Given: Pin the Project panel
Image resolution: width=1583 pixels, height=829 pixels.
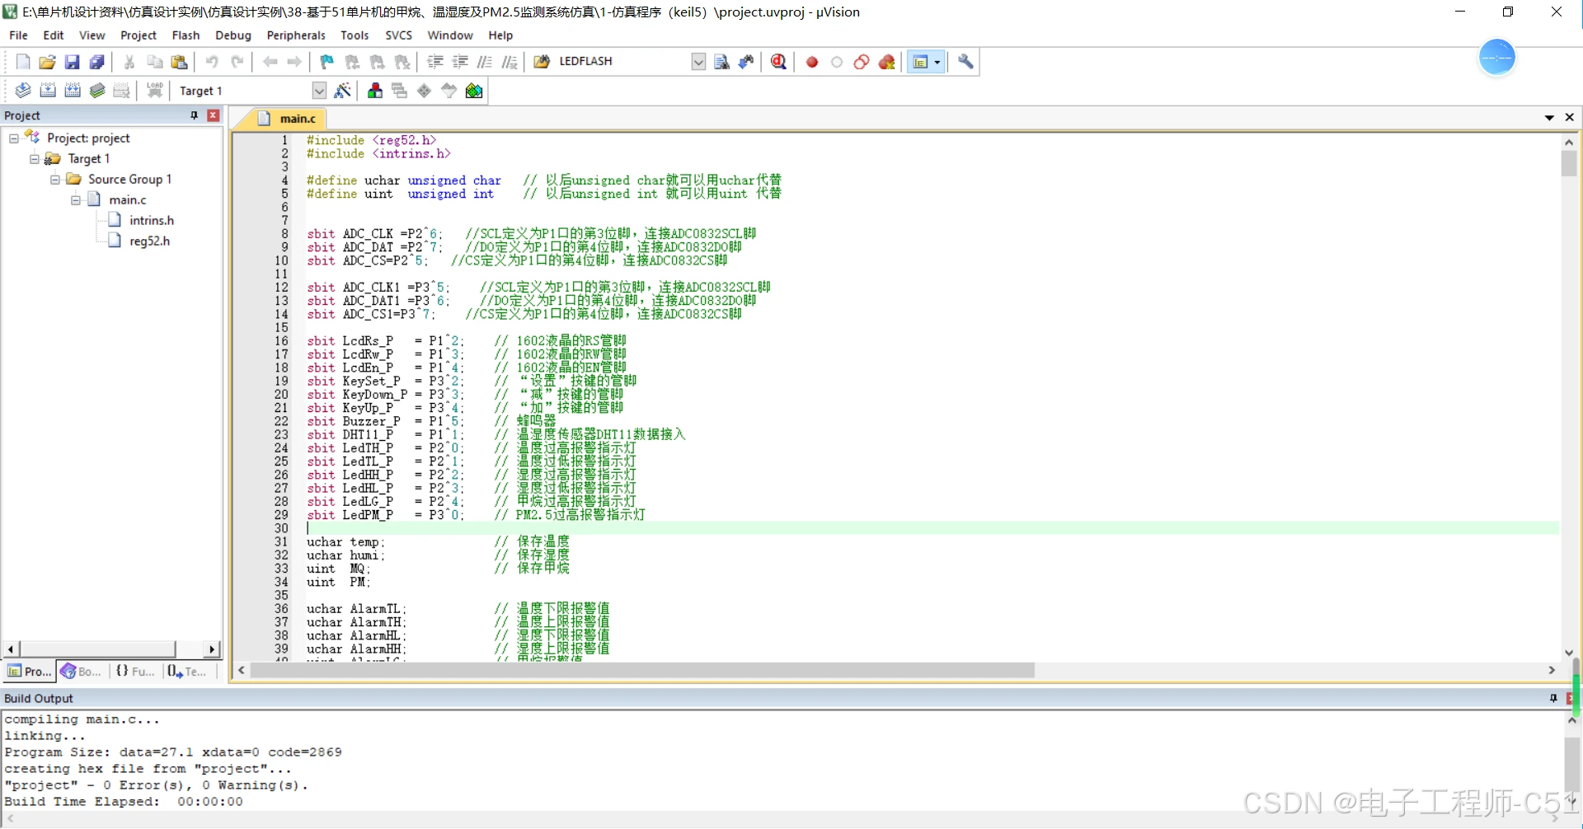Looking at the screenshot, I should [x=195, y=115].
